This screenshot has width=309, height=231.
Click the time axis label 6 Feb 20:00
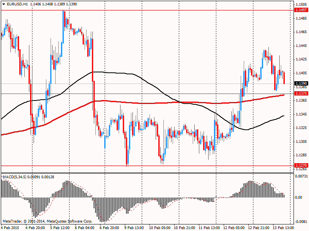click(x=109, y=228)
